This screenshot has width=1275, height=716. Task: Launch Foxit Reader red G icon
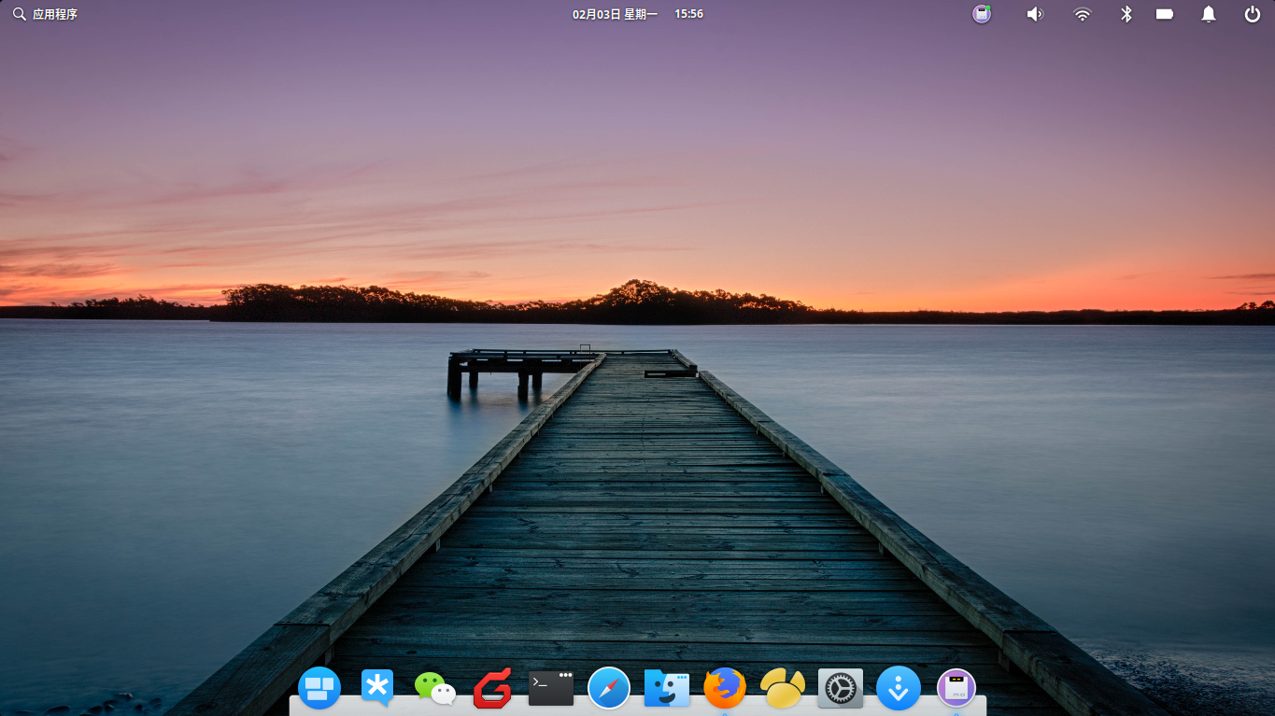(492, 690)
